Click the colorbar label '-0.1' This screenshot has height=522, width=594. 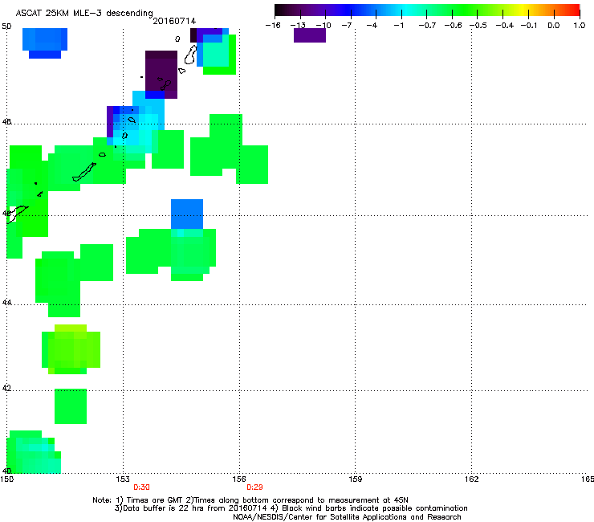pos(529,26)
